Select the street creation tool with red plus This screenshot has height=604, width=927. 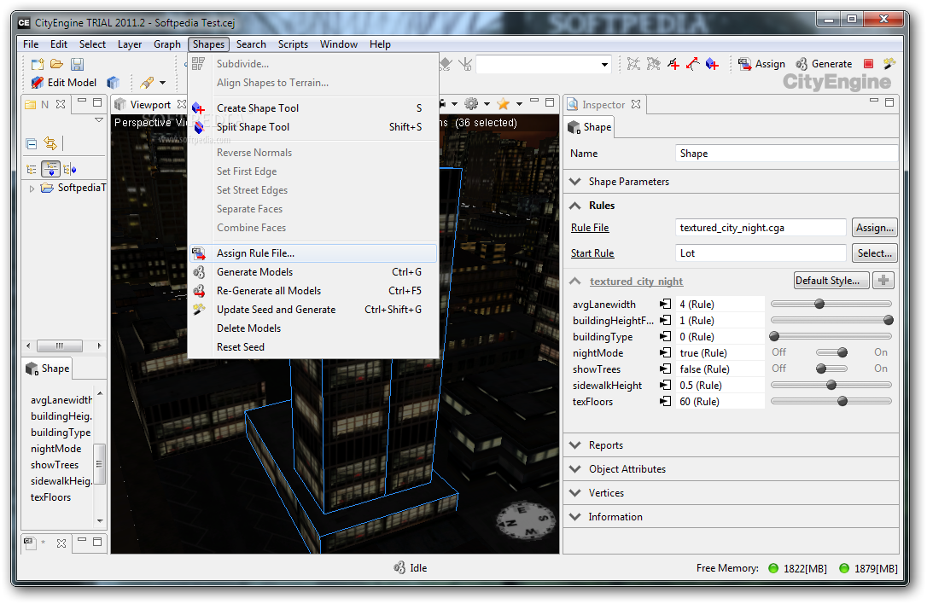click(x=673, y=64)
